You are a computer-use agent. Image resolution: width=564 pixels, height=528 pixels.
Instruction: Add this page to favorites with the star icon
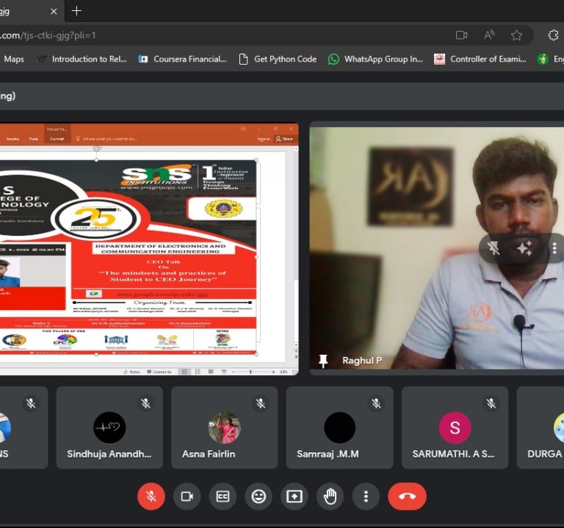tap(516, 35)
